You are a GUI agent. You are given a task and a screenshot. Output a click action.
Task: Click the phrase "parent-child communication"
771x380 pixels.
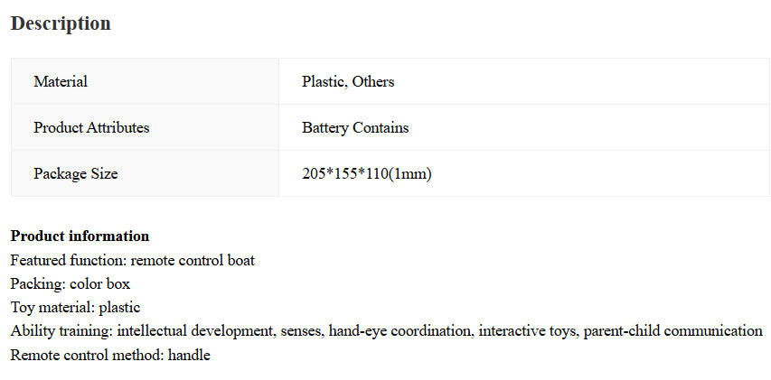coord(672,330)
